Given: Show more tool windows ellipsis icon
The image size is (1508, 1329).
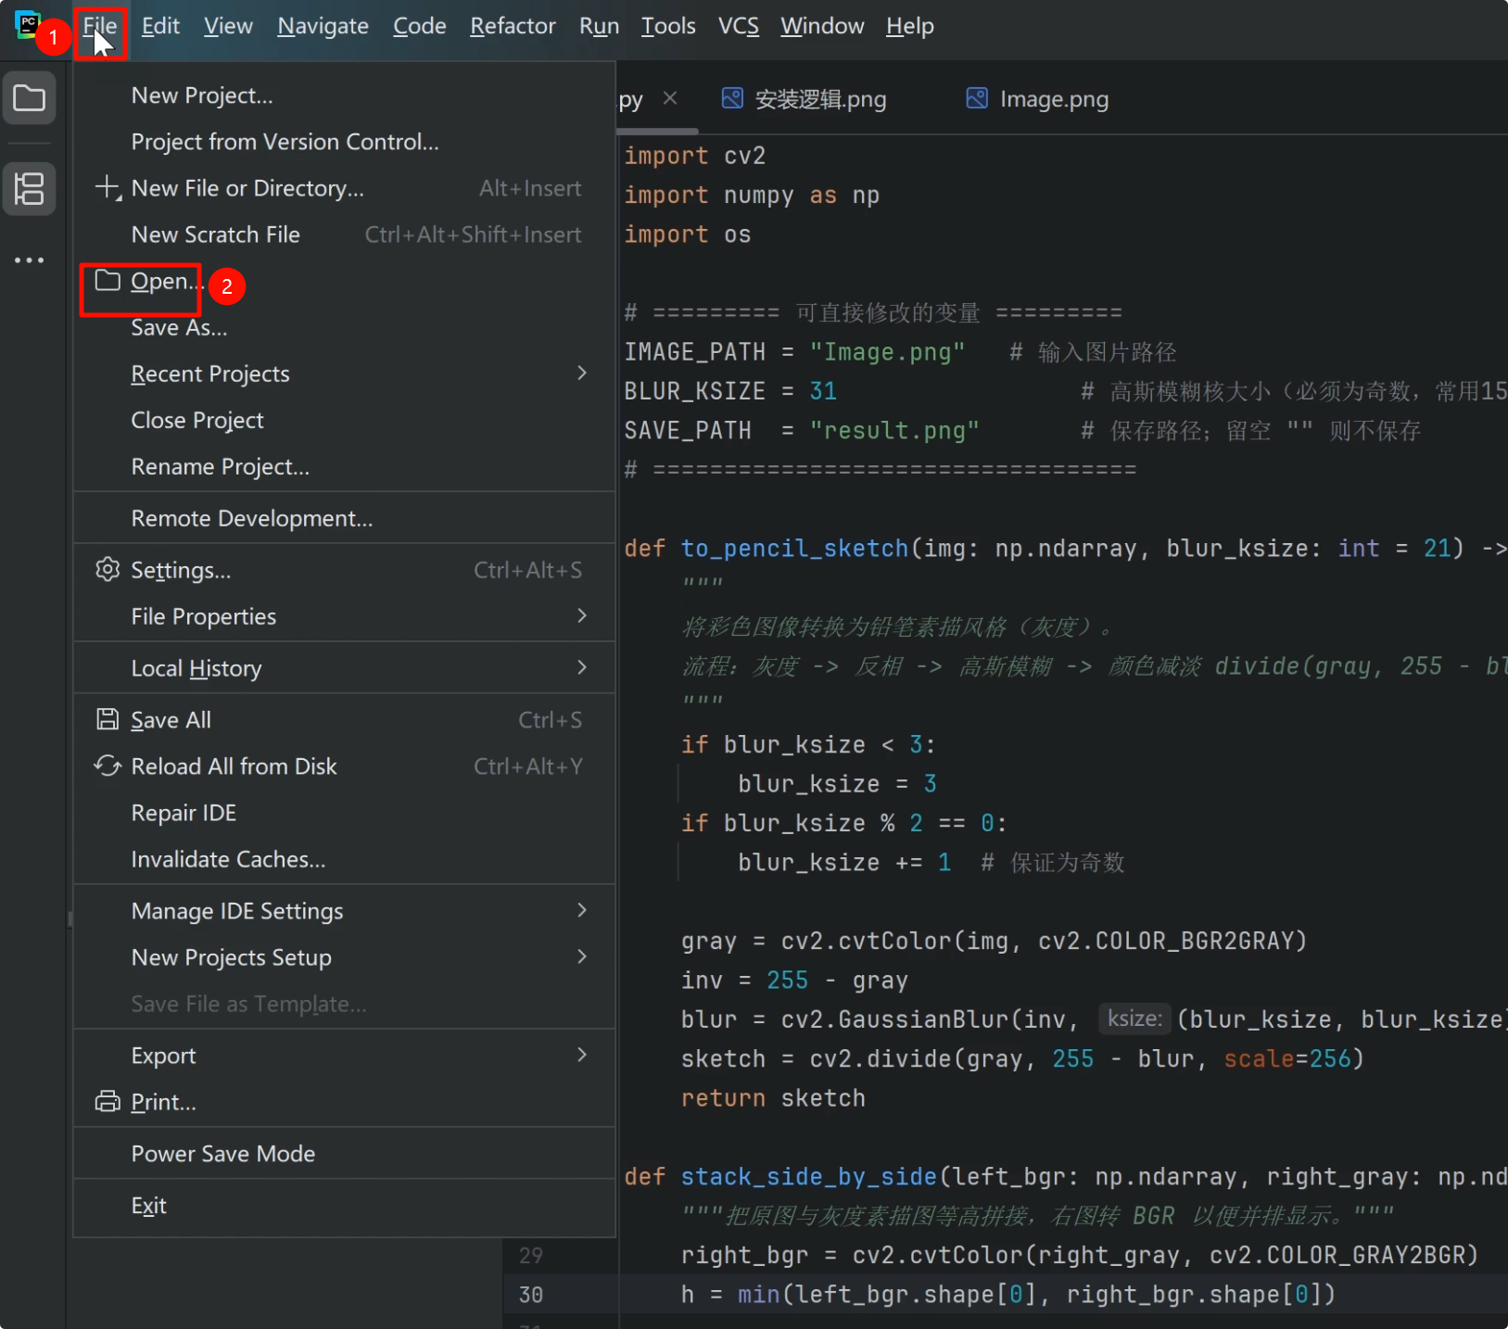Looking at the screenshot, I should coord(30,260).
